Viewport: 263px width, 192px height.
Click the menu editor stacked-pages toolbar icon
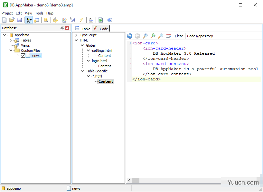(91, 20)
